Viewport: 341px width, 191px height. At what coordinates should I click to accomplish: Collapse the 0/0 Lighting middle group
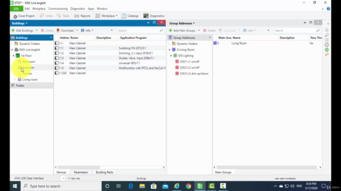coord(171,56)
